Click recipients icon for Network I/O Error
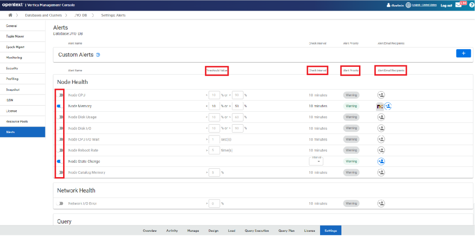The height and width of the screenshot is (236, 475). [x=381, y=203]
